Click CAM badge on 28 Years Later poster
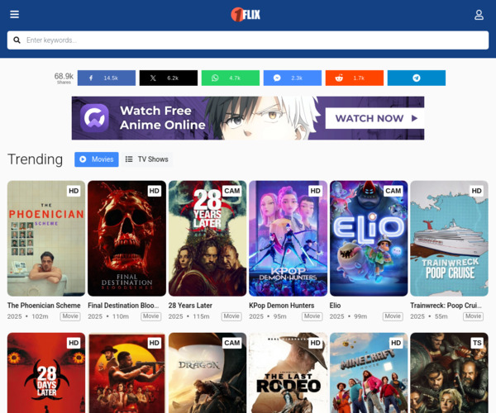Screen dimensions: 496x413 pyautogui.click(x=231, y=191)
